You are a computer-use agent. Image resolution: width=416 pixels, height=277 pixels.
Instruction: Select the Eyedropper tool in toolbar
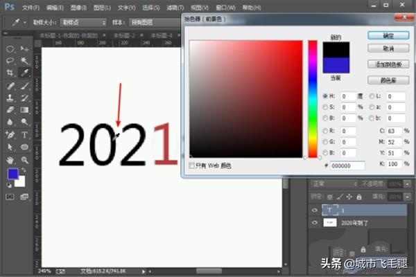25,73
